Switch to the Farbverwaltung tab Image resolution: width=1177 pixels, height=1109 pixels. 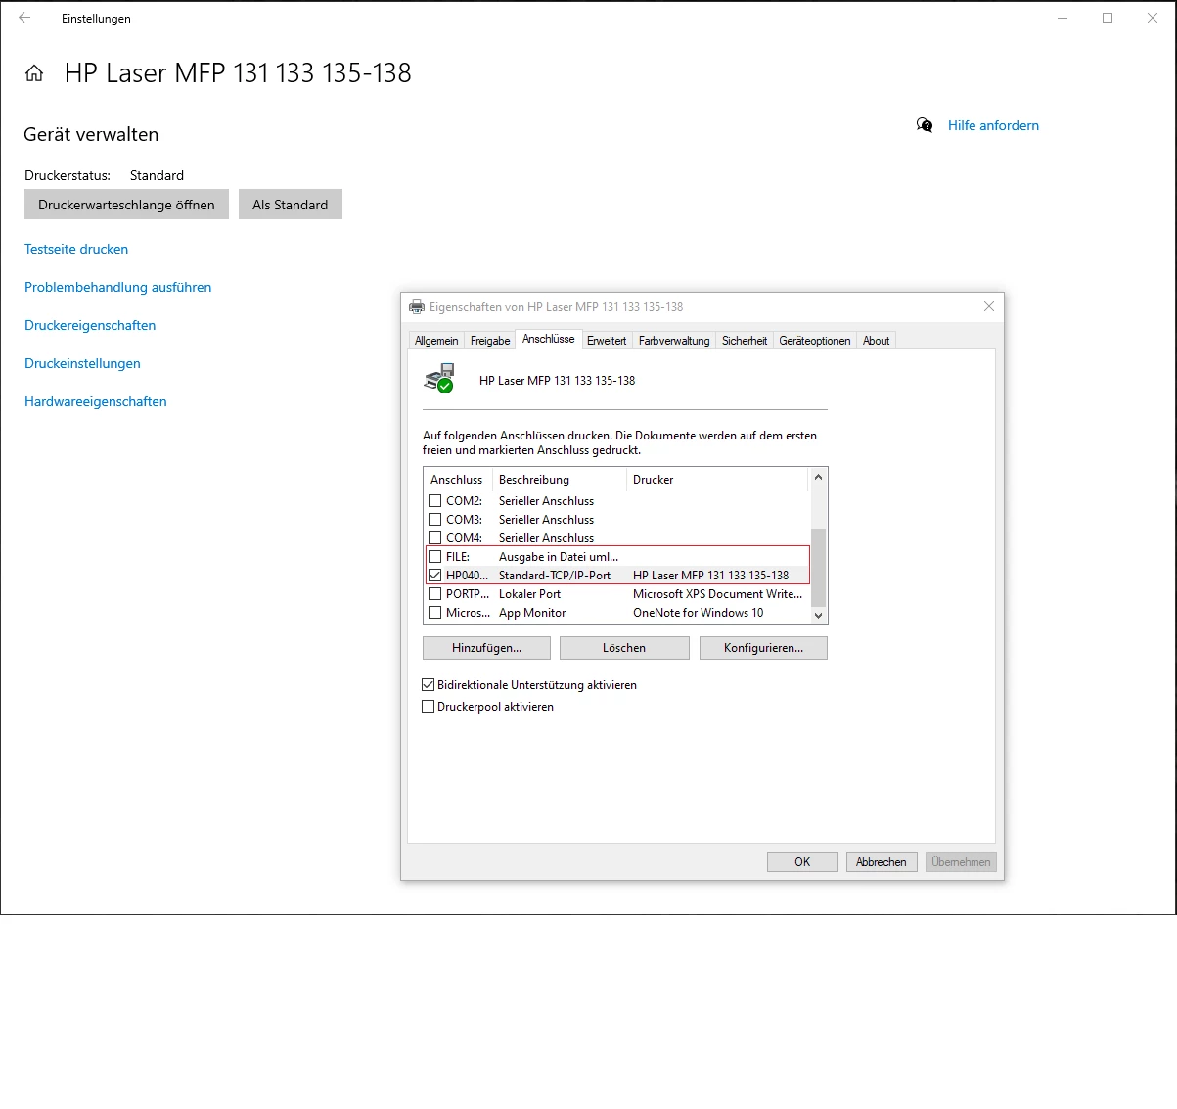[674, 341]
